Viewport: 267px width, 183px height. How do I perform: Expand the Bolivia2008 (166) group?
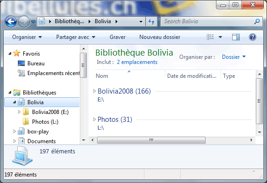click(x=94, y=91)
